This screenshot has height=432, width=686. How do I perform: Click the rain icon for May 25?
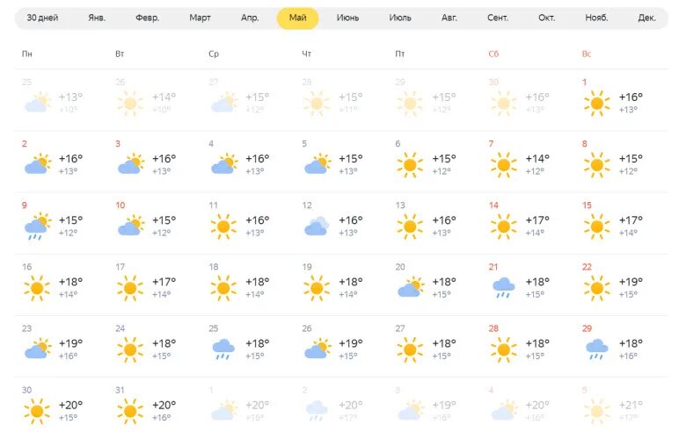pyautogui.click(x=223, y=349)
